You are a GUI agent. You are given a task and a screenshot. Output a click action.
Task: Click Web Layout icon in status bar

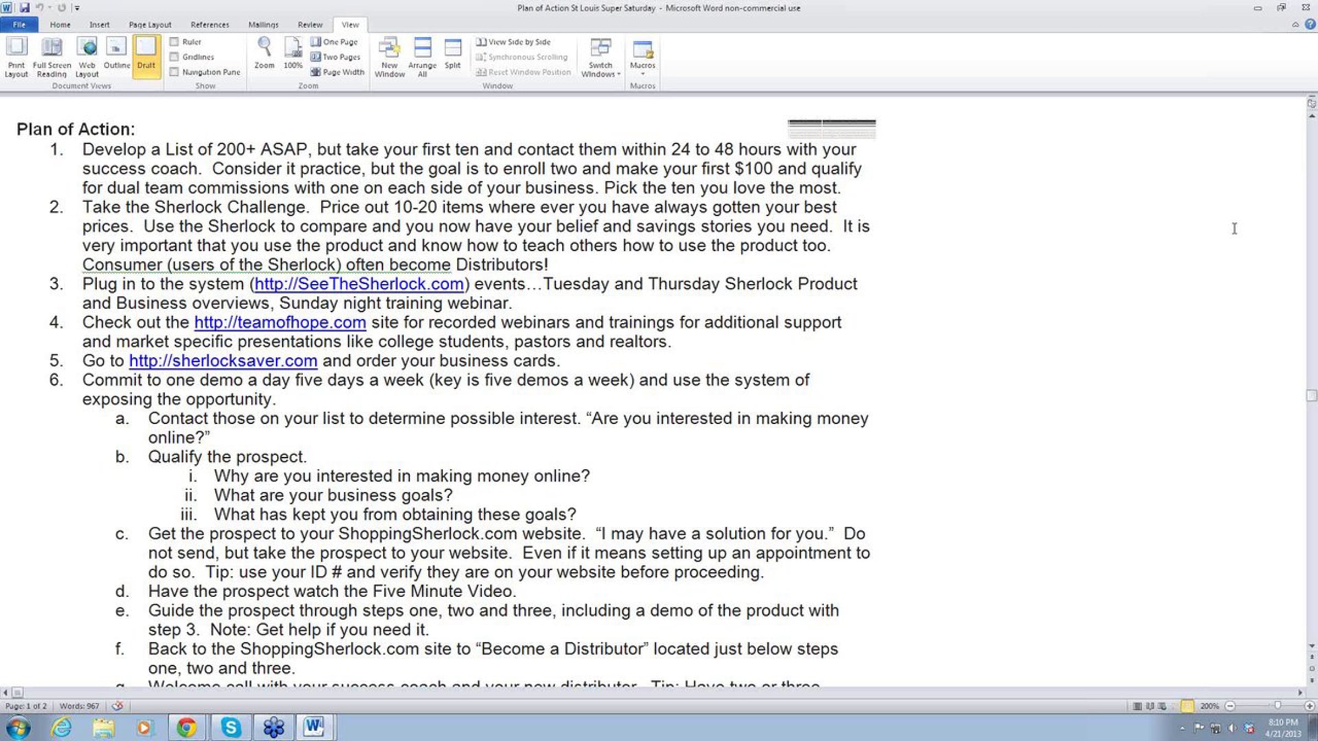pyautogui.click(x=1162, y=706)
